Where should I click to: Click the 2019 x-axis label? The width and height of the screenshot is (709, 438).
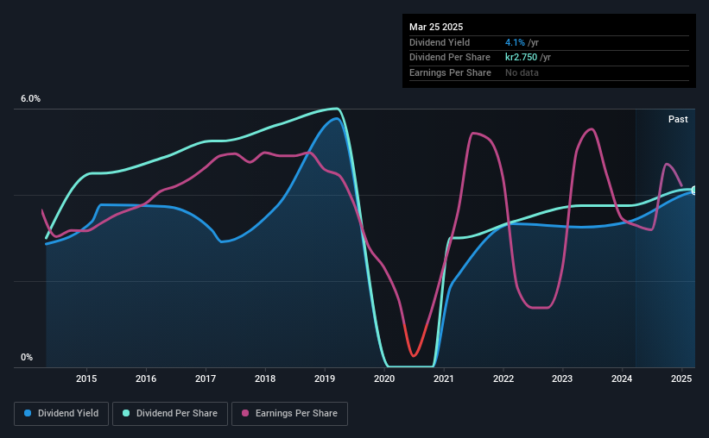pos(325,379)
